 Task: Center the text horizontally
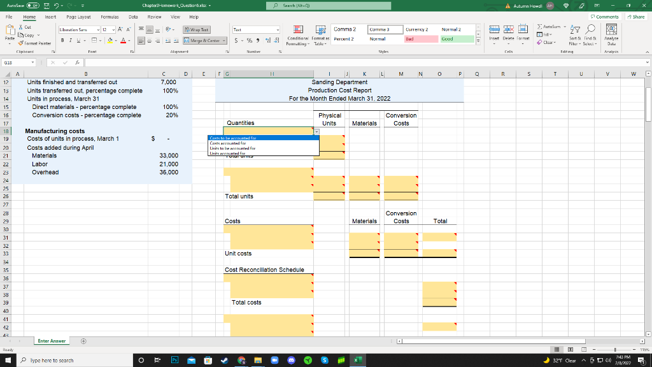[150, 40]
